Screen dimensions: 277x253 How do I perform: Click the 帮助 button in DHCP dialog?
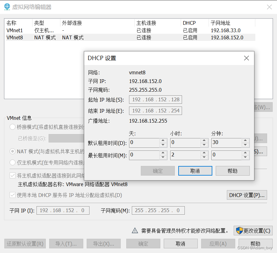coord(232,171)
